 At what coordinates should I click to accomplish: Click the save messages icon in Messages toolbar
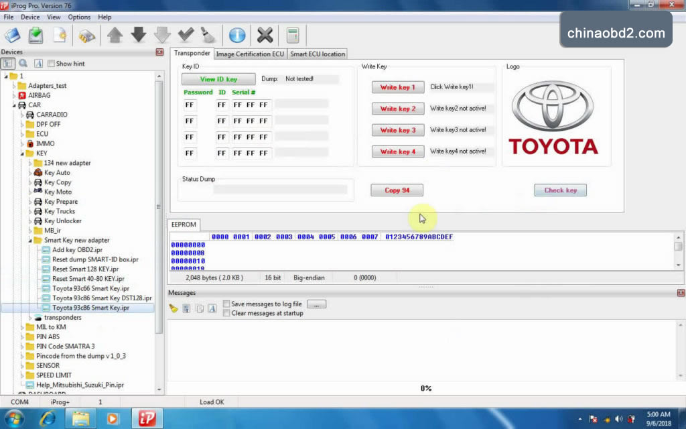(x=186, y=308)
